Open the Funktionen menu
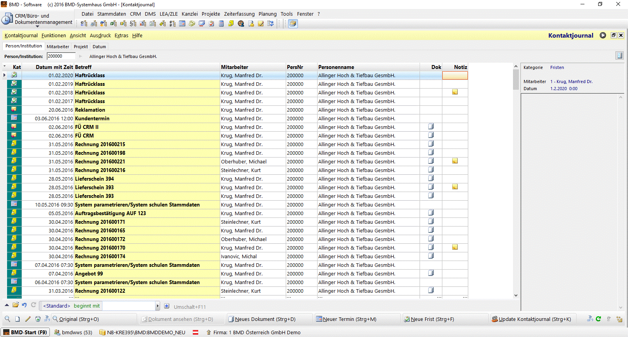 click(53, 35)
